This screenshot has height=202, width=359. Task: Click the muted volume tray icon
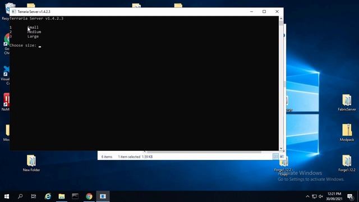[321, 196]
